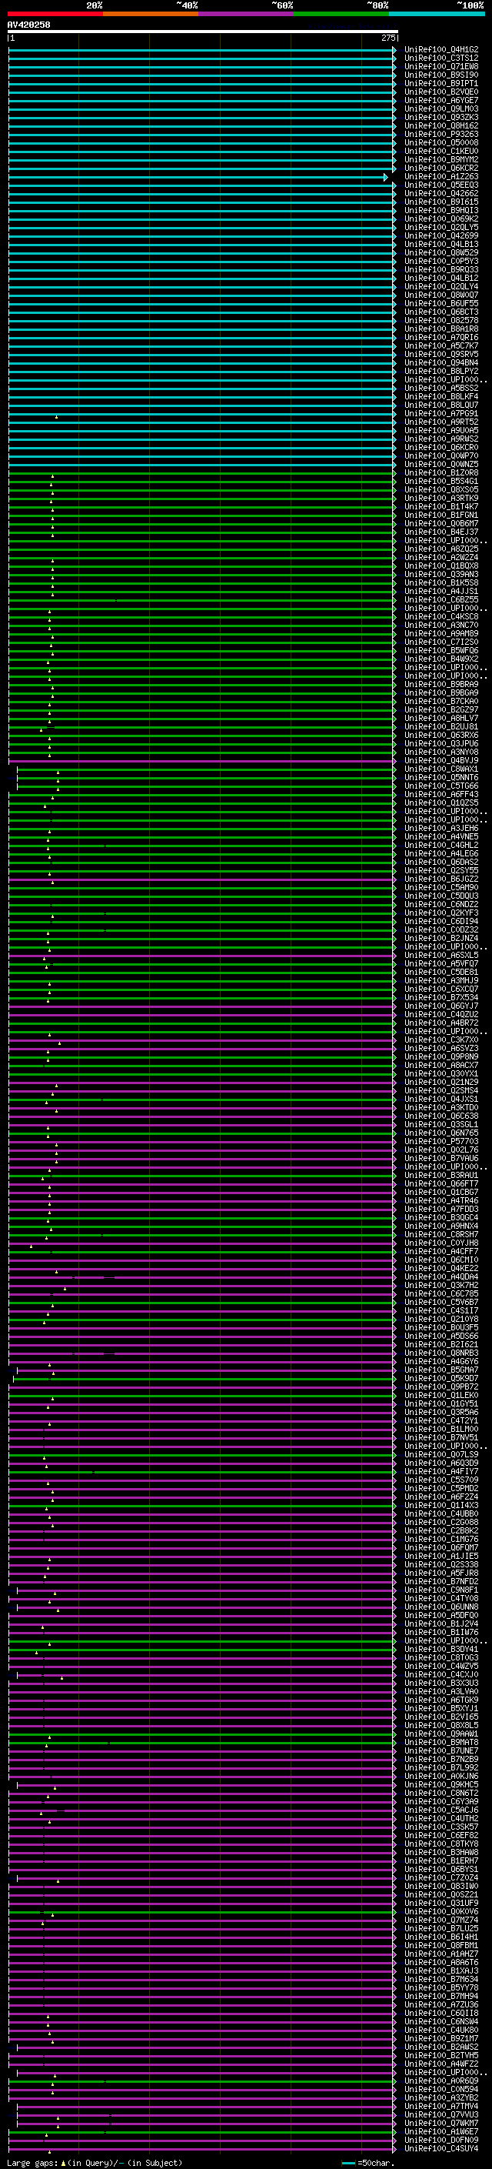
Task: Click hit label UniRef100_A7PG91
Action: point(441,414)
